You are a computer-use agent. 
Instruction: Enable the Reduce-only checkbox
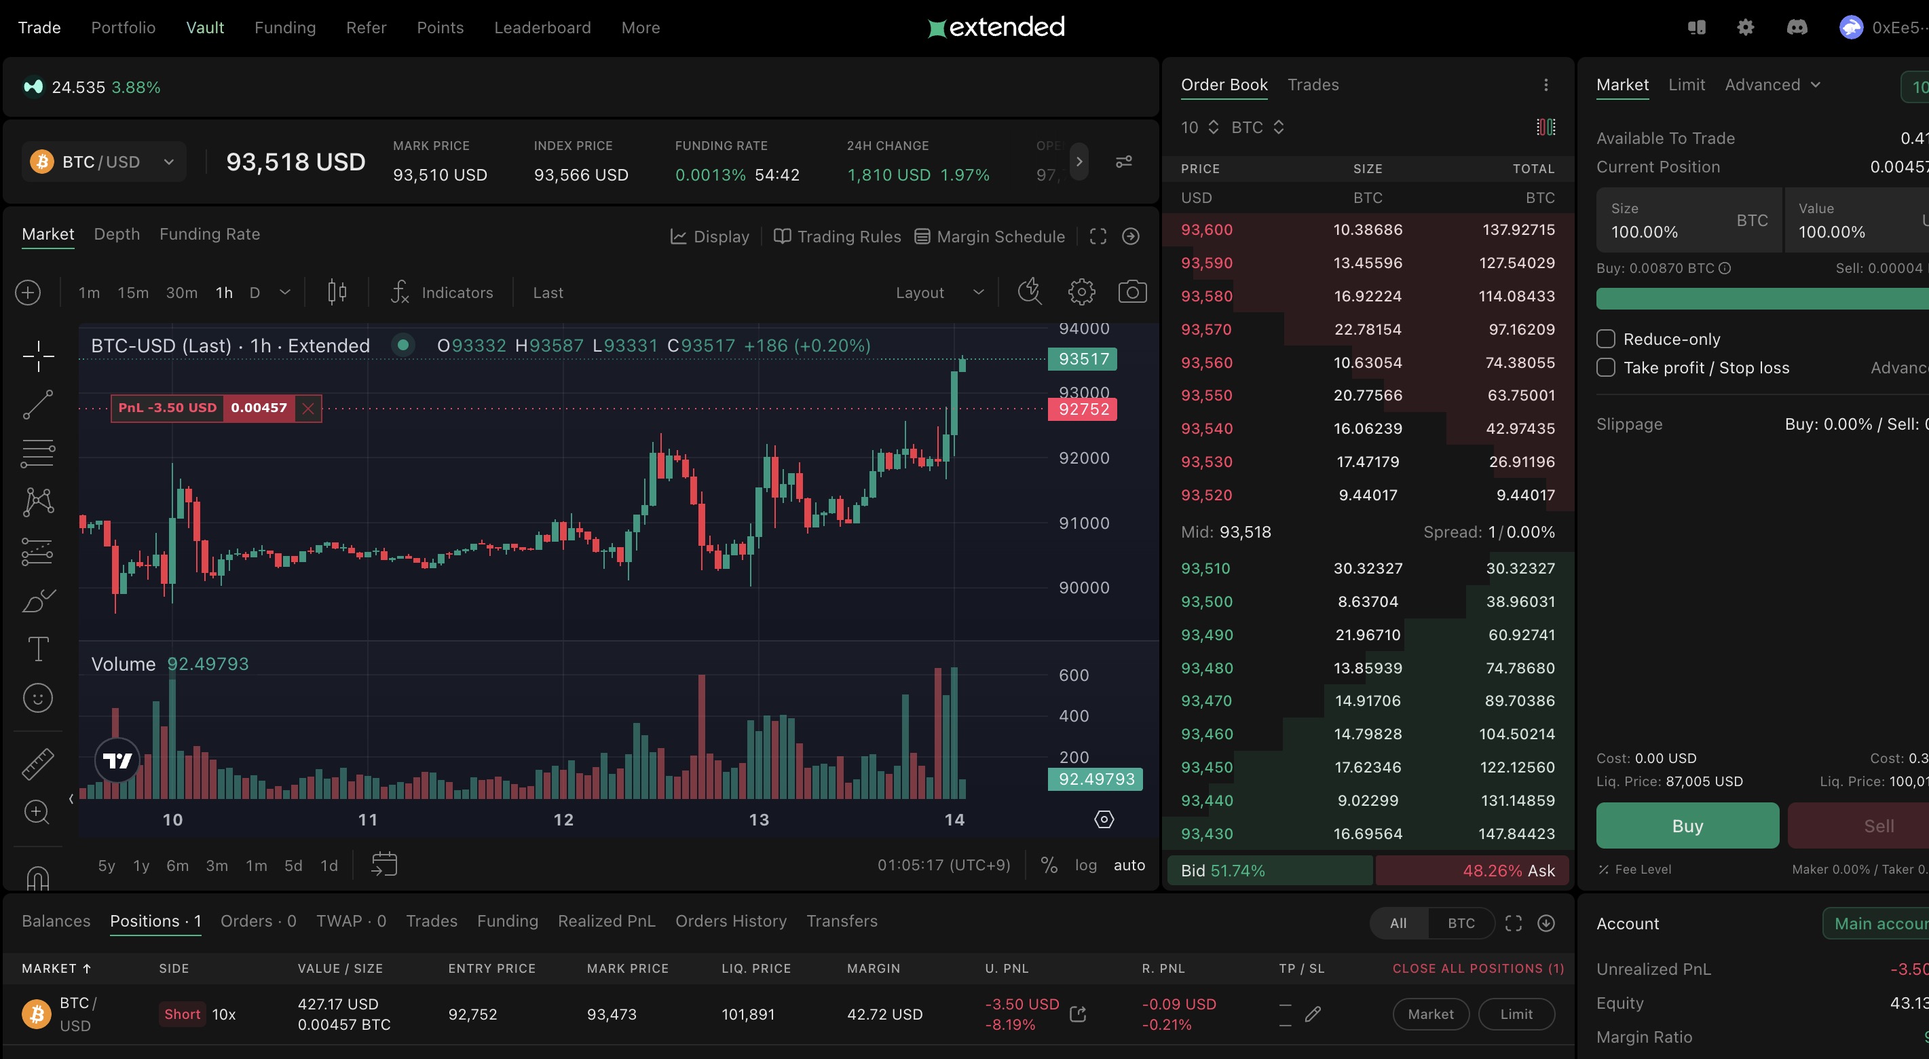(x=1605, y=339)
